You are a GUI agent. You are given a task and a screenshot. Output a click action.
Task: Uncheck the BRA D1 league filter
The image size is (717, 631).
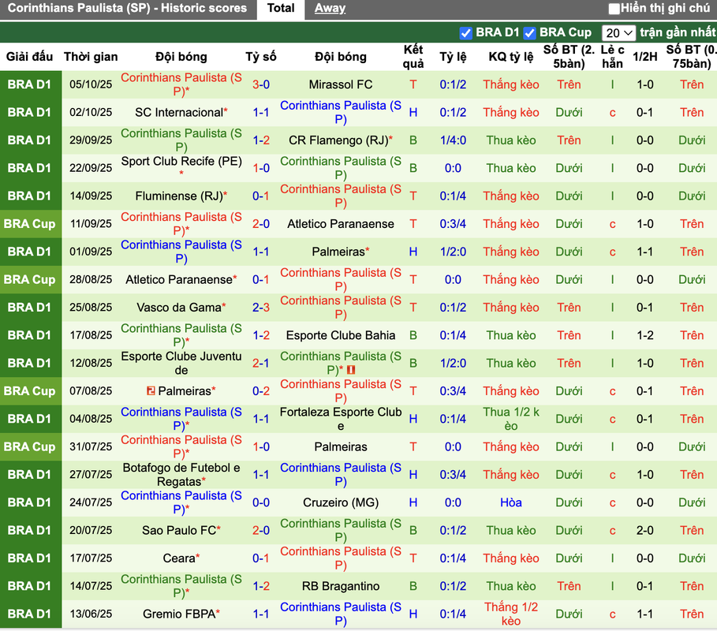pos(465,33)
